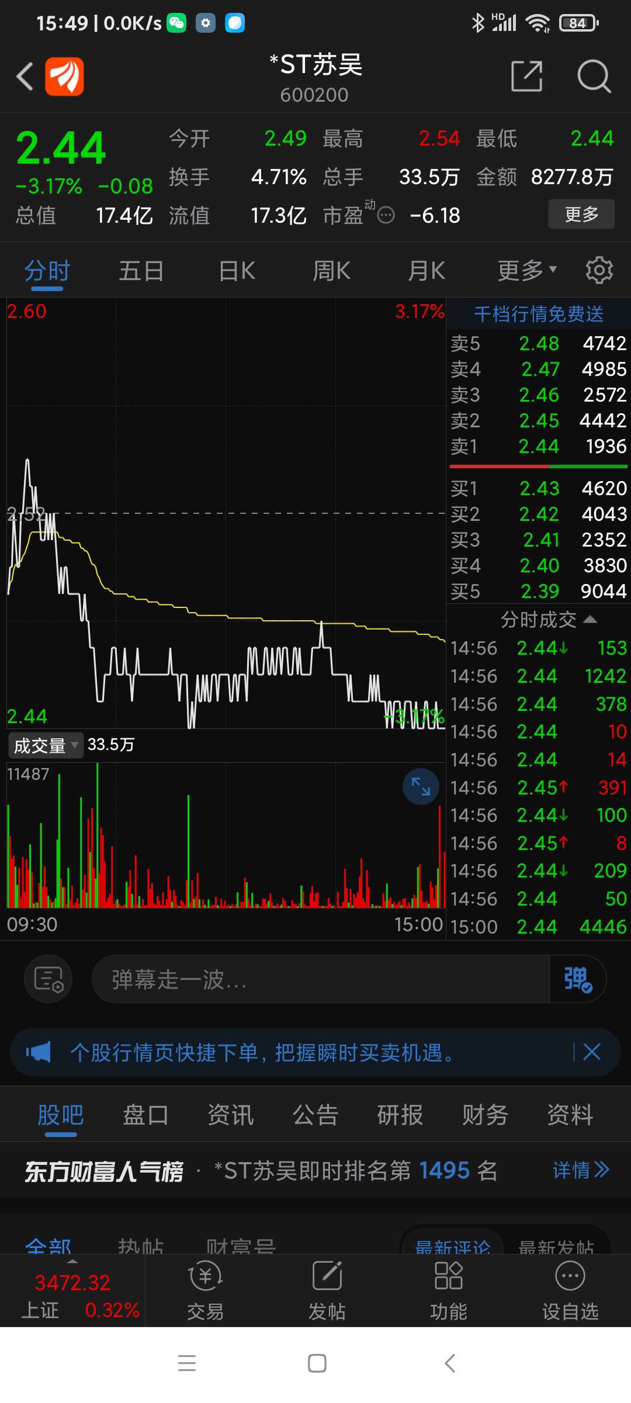Screen dimensions: 631x1403
Task: Toggle the 弹 danmaku switch
Action: pyautogui.click(x=577, y=979)
